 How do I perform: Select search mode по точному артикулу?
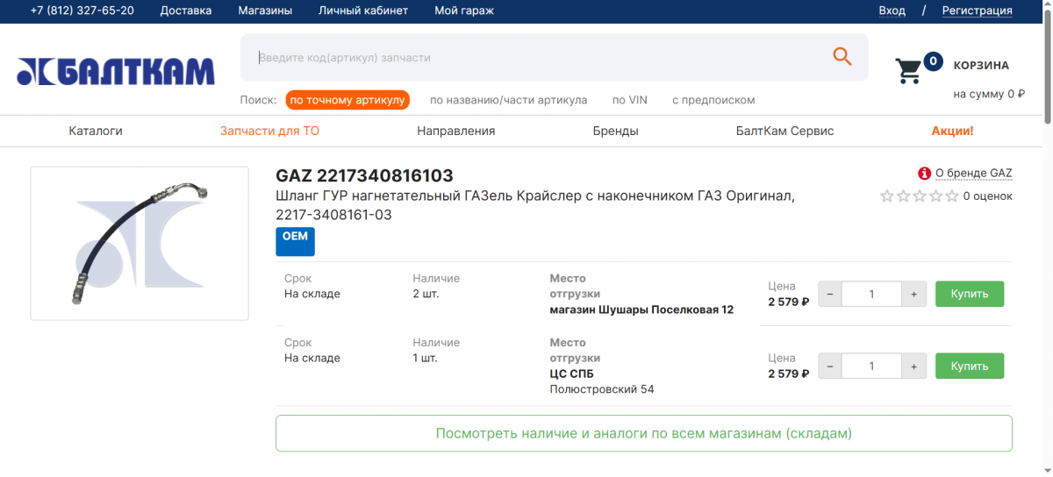click(x=347, y=100)
